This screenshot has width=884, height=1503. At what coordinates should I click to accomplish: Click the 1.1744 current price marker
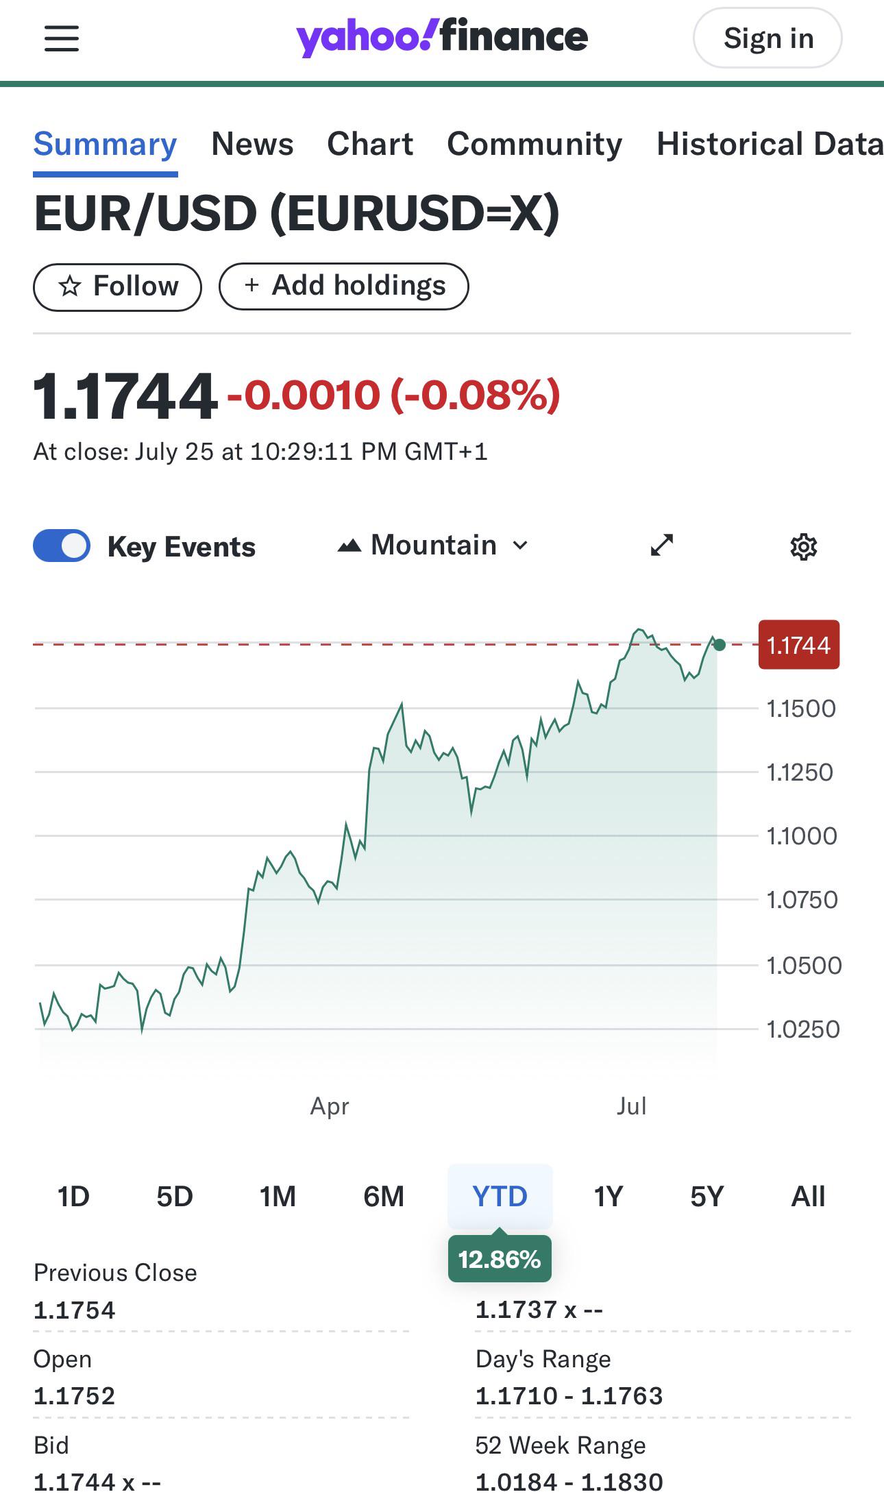[798, 645]
